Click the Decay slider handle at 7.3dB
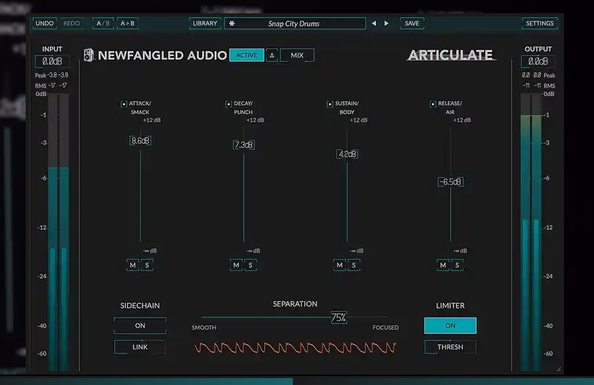Screen dimensions: 594x385 point(243,145)
